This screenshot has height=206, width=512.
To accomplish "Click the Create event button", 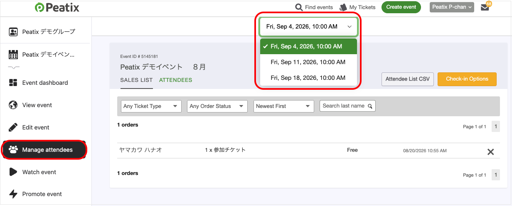I will coord(401,7).
